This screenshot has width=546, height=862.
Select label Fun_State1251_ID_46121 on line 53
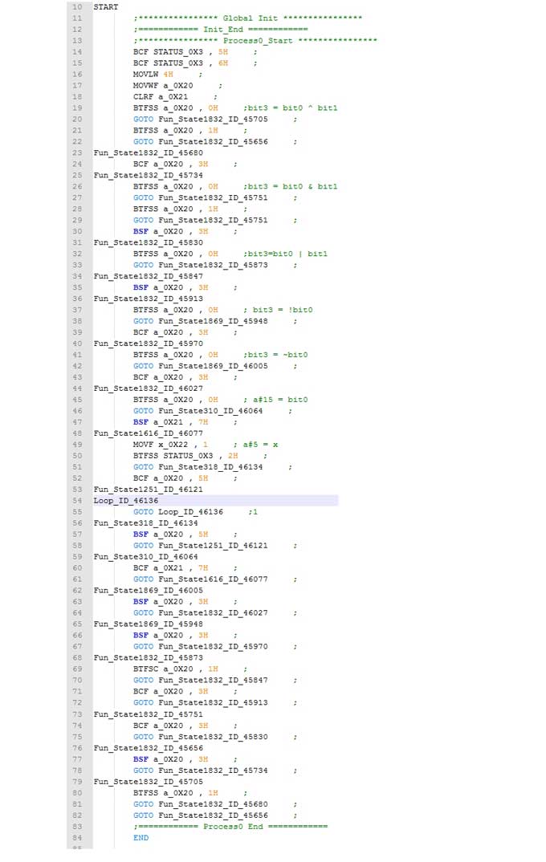point(148,490)
